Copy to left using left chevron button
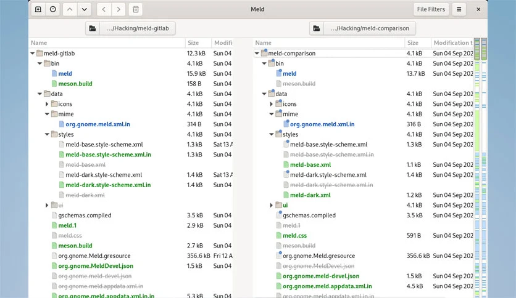The image size is (516, 298). [x=104, y=9]
